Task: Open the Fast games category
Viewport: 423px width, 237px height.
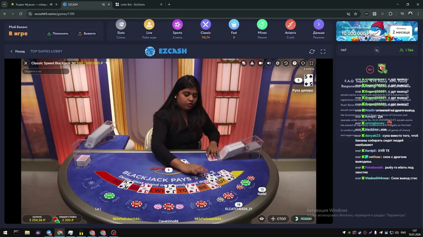Action: coord(234,24)
